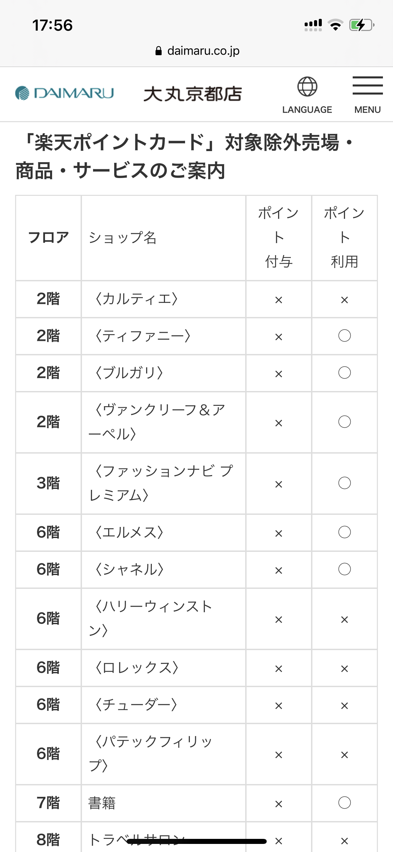The width and height of the screenshot is (393, 852).
Task: Select the 〈カルティエ〉 shop row
Action: [x=196, y=299]
